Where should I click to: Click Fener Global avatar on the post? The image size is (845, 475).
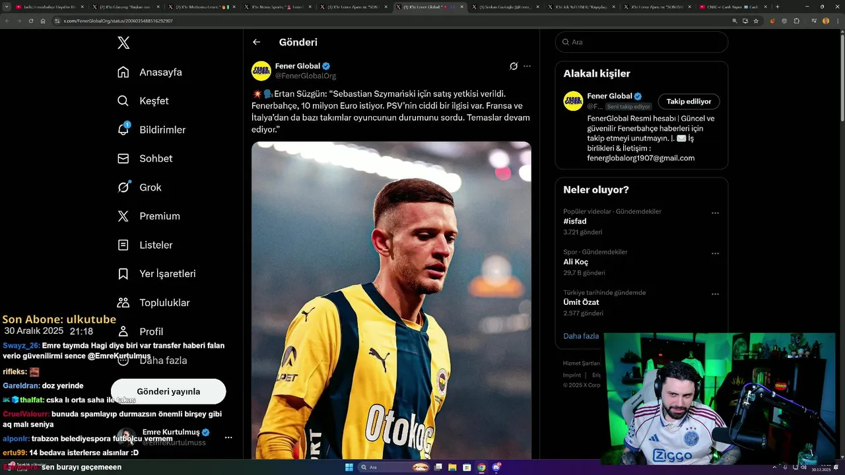click(x=261, y=71)
